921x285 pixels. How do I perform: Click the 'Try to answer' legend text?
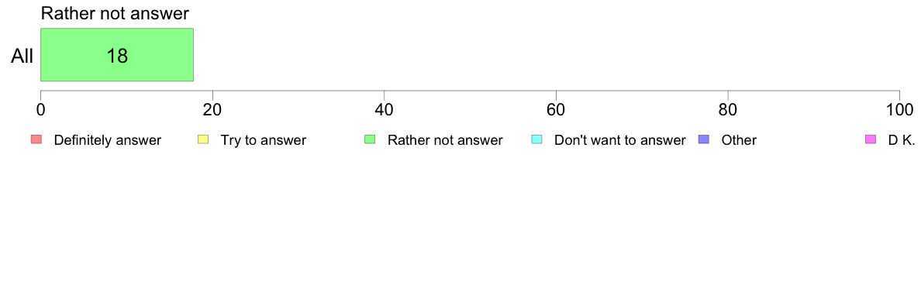pos(263,140)
